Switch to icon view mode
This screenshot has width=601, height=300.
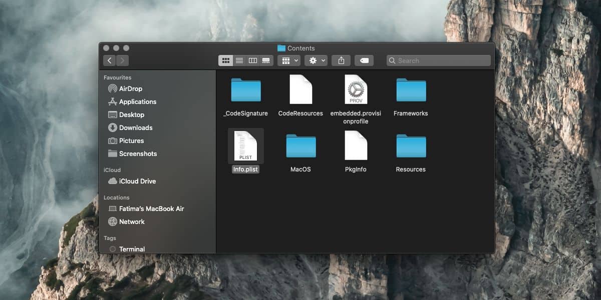pyautogui.click(x=225, y=60)
